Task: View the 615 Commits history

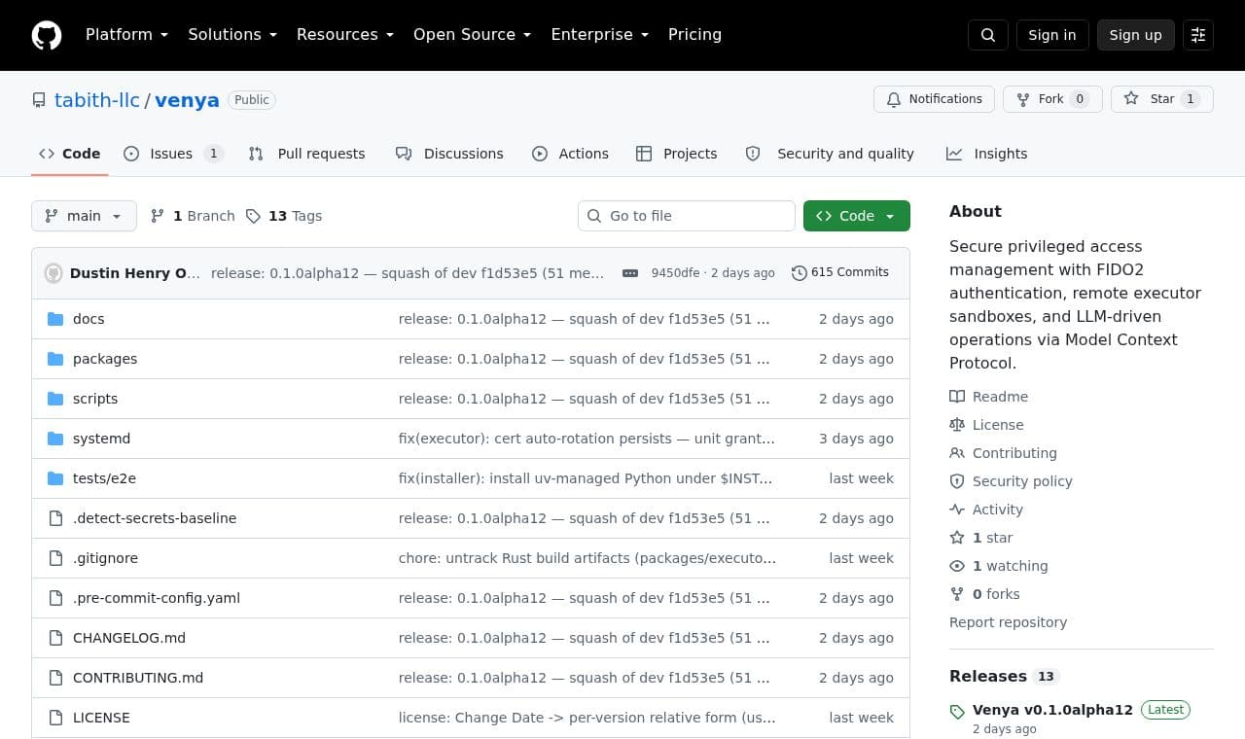Action: pos(840,273)
